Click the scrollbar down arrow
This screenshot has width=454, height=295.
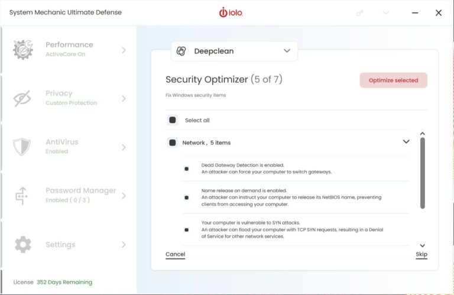(422, 245)
